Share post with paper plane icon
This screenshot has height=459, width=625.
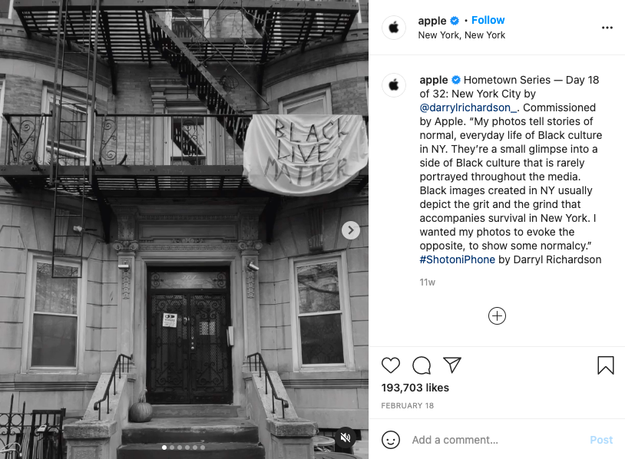coord(452,365)
